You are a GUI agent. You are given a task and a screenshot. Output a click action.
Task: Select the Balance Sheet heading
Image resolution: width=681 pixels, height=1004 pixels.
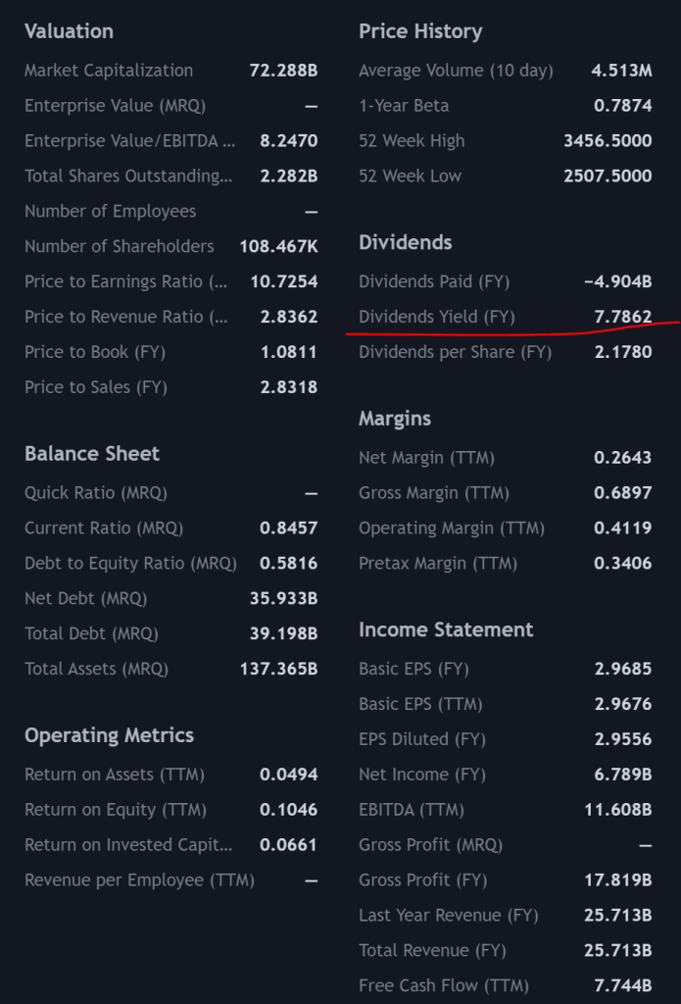[91, 454]
